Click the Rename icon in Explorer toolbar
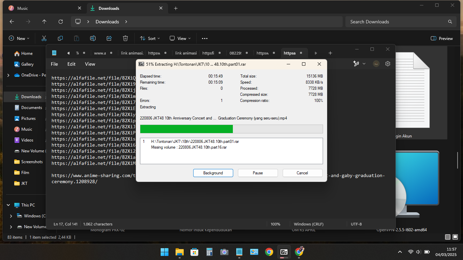Image resolution: width=463 pixels, height=260 pixels. pyautogui.click(x=93, y=38)
